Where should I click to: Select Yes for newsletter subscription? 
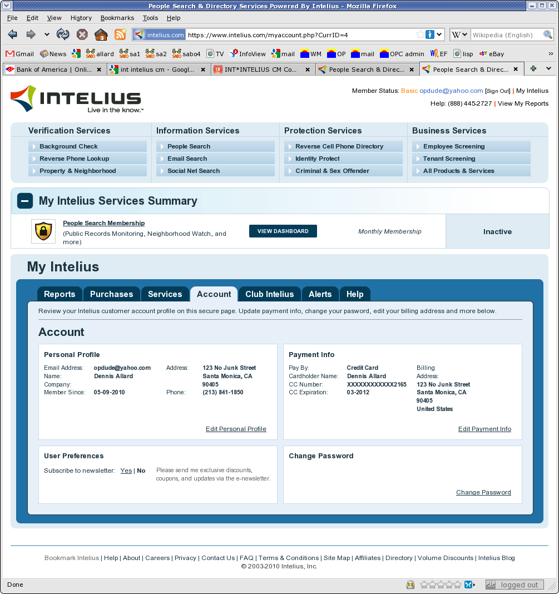tap(126, 471)
